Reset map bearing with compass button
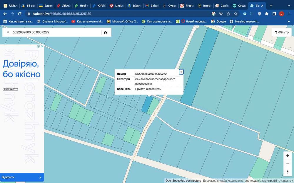This screenshot has height=183, width=294. point(288,172)
